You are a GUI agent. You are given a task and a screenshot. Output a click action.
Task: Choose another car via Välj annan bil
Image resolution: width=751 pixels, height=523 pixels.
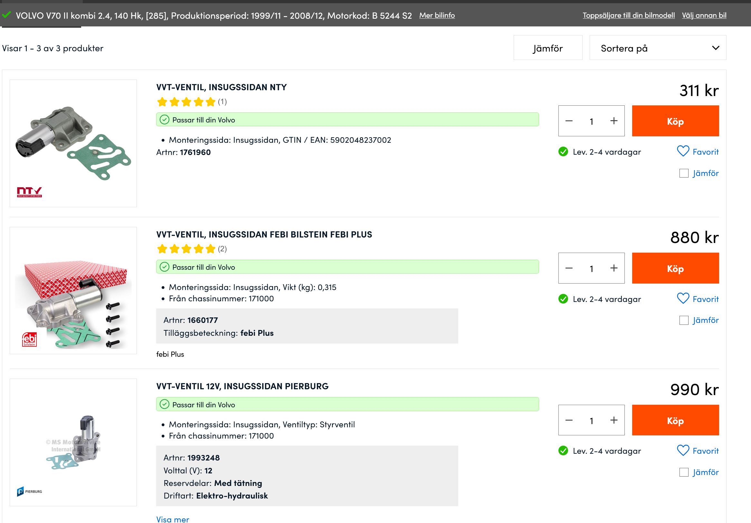tap(704, 15)
